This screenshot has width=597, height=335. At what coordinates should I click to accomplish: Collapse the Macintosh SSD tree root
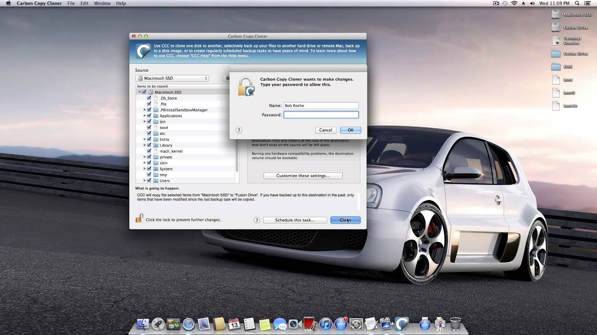coord(139,92)
